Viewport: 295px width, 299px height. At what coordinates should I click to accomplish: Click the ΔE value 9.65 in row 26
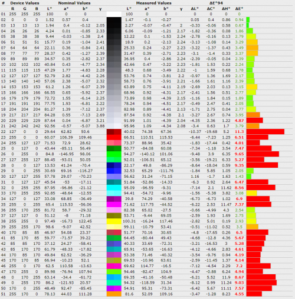[239, 154]
